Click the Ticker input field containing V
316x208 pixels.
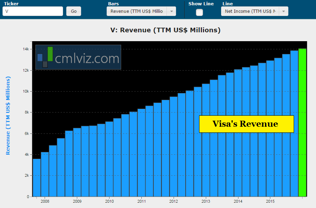click(33, 11)
